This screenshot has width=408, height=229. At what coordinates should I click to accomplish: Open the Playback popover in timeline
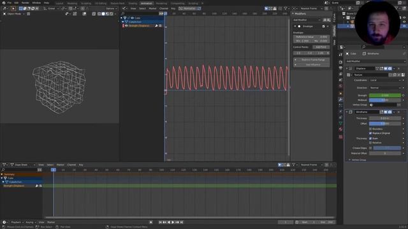17,222
